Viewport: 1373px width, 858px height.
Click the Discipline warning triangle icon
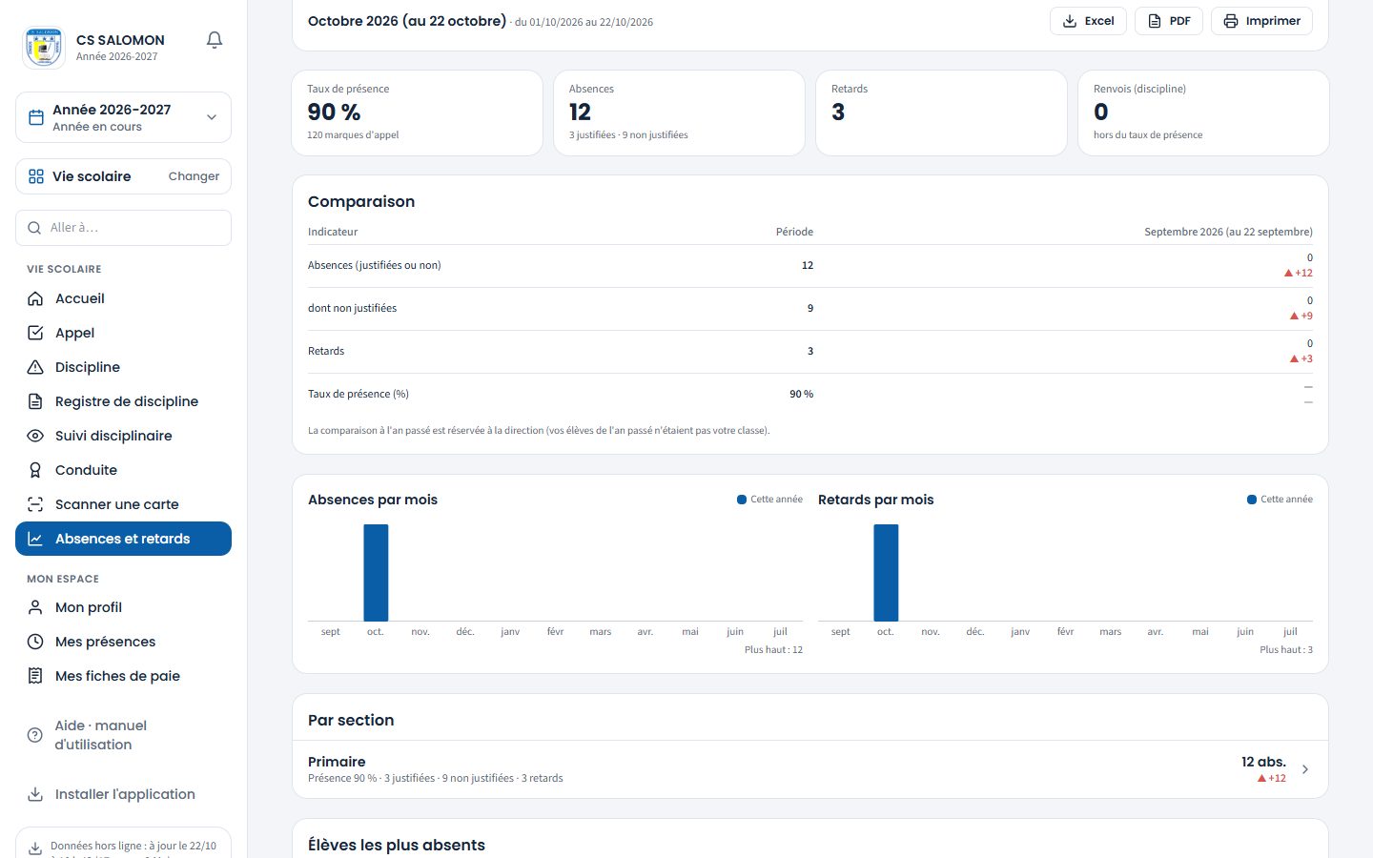35,367
